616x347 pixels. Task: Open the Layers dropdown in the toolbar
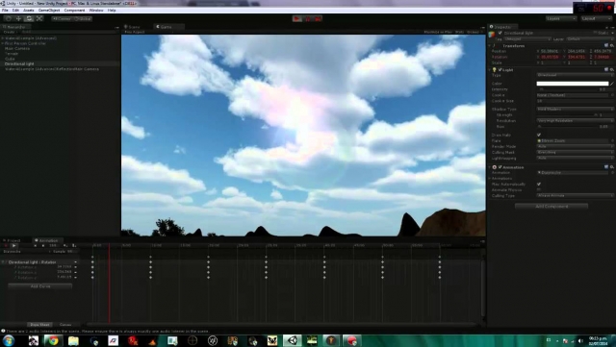tap(560, 18)
